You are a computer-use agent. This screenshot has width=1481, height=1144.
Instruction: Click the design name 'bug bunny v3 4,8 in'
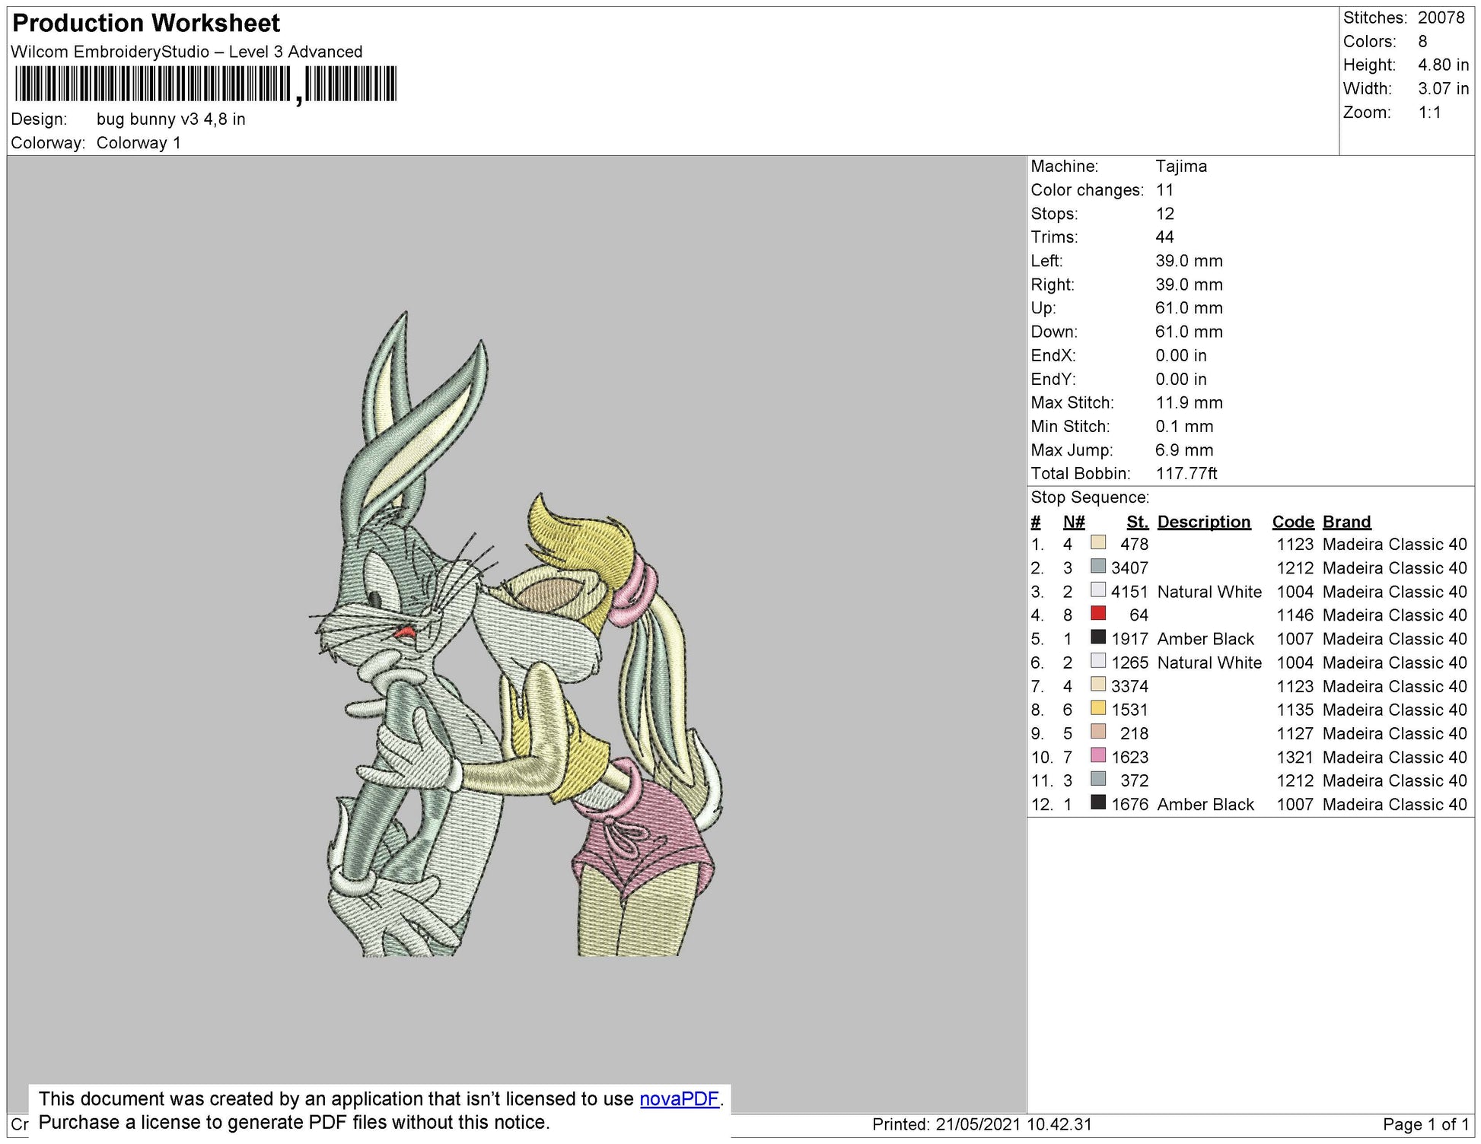click(x=171, y=119)
